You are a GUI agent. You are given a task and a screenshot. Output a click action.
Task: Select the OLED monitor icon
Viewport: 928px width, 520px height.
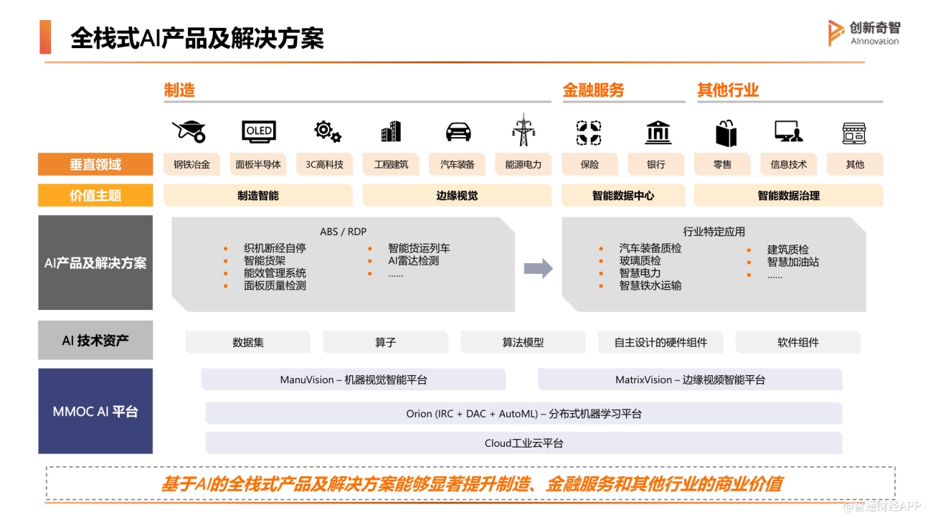point(259,132)
